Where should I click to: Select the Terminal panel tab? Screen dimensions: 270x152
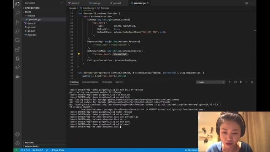click(74, 82)
